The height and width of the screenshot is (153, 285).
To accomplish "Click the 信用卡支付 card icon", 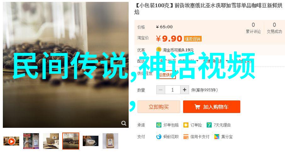I will [x=186, y=137].
